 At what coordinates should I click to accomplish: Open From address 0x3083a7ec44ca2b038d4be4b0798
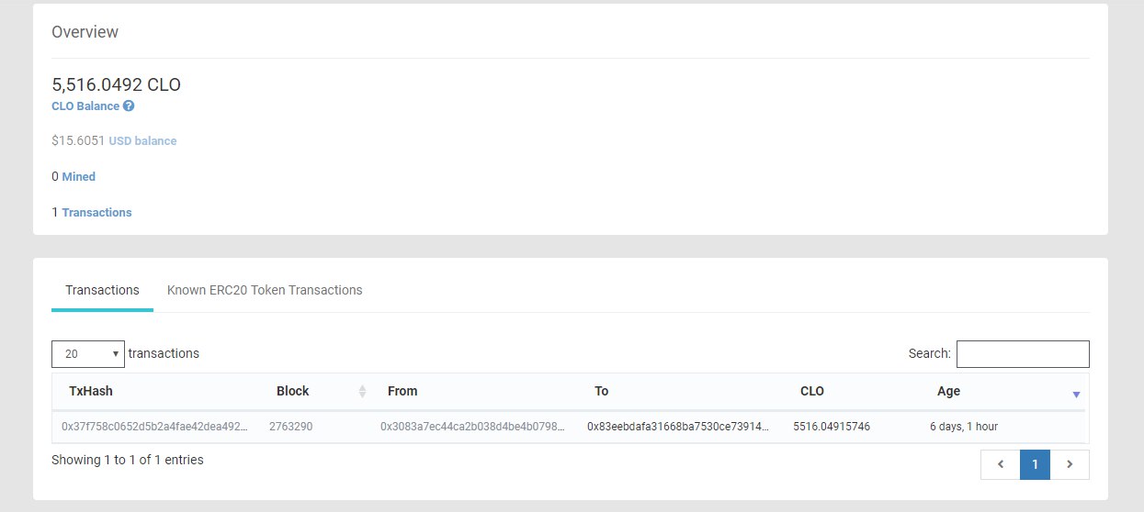coord(472,427)
